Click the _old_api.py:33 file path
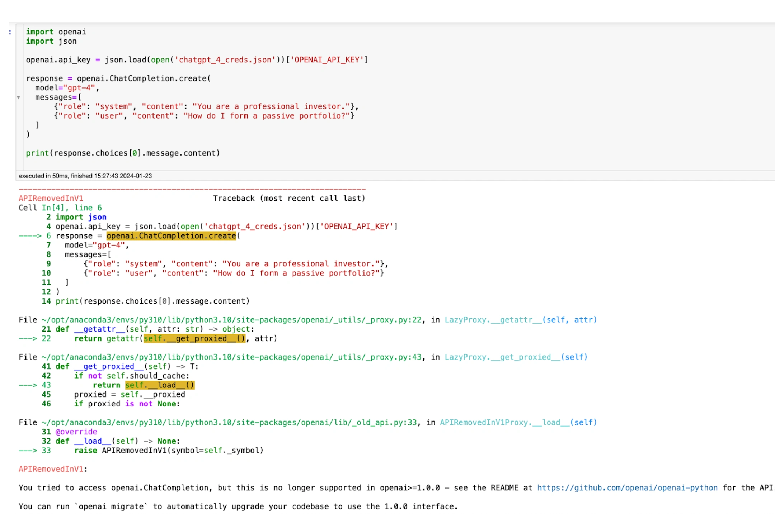Viewport: 775px width, 514px height. point(229,422)
